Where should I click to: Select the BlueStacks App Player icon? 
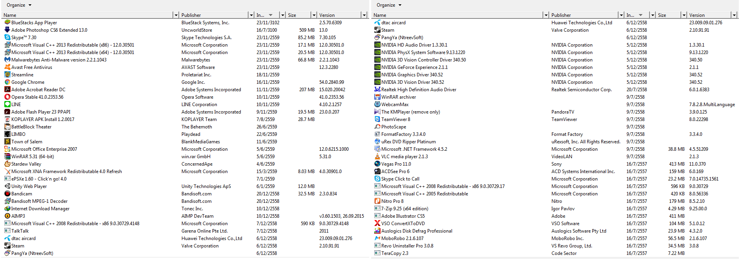pyautogui.click(x=7, y=23)
